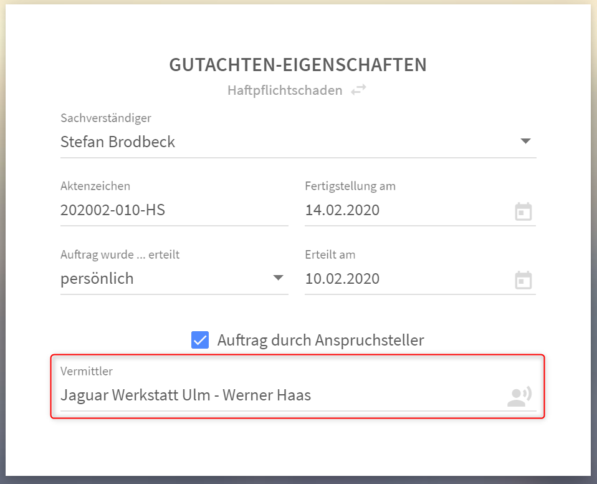This screenshot has height=484, width=597.
Task: Click the Vermittler contact person icon
Action: coord(519,396)
